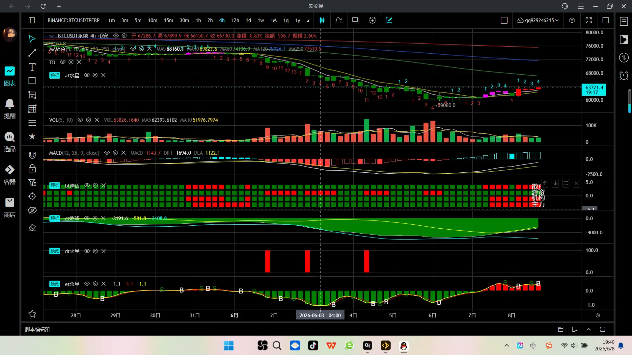Open the 脚本编辑器 script editor

click(37, 329)
